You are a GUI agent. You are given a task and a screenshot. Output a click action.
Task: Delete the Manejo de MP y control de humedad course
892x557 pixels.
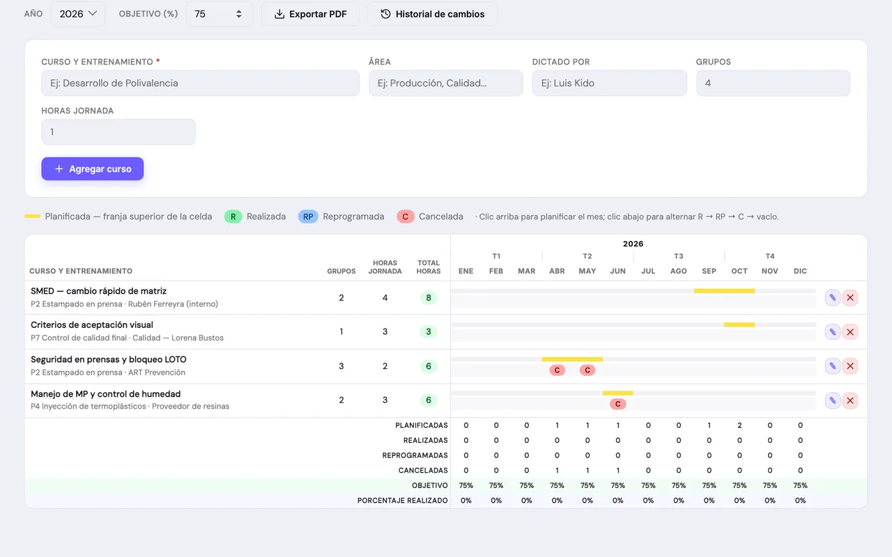850,400
